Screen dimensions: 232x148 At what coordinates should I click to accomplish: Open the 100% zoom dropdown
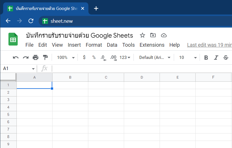tap(66, 57)
